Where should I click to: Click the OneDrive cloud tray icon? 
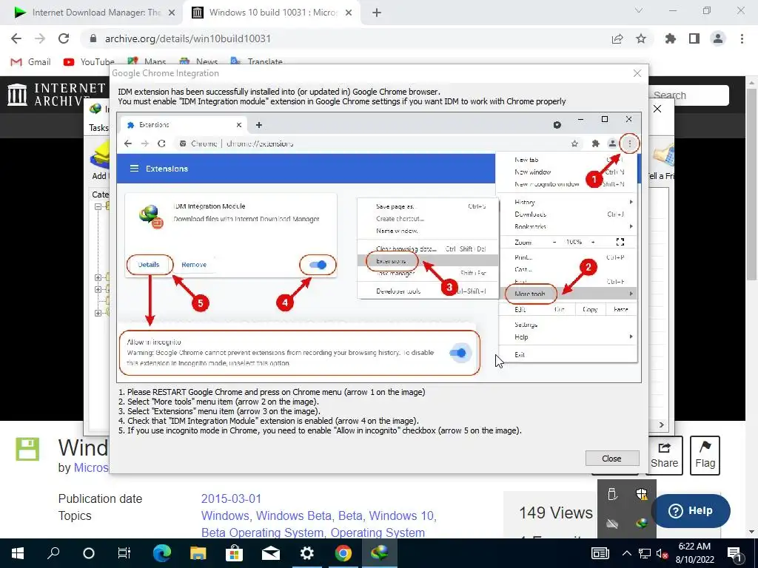click(x=612, y=524)
